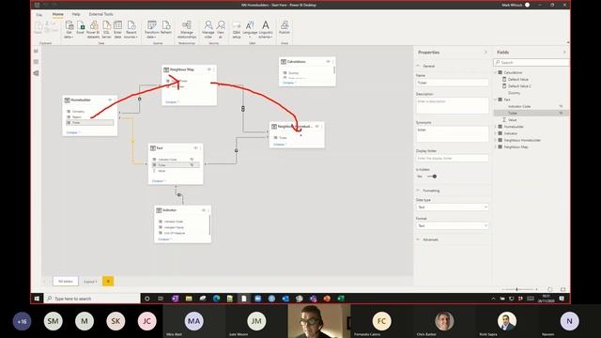This screenshot has width=601, height=338.
Task: Toggle visibility of Fact table card
Action: coord(195,148)
